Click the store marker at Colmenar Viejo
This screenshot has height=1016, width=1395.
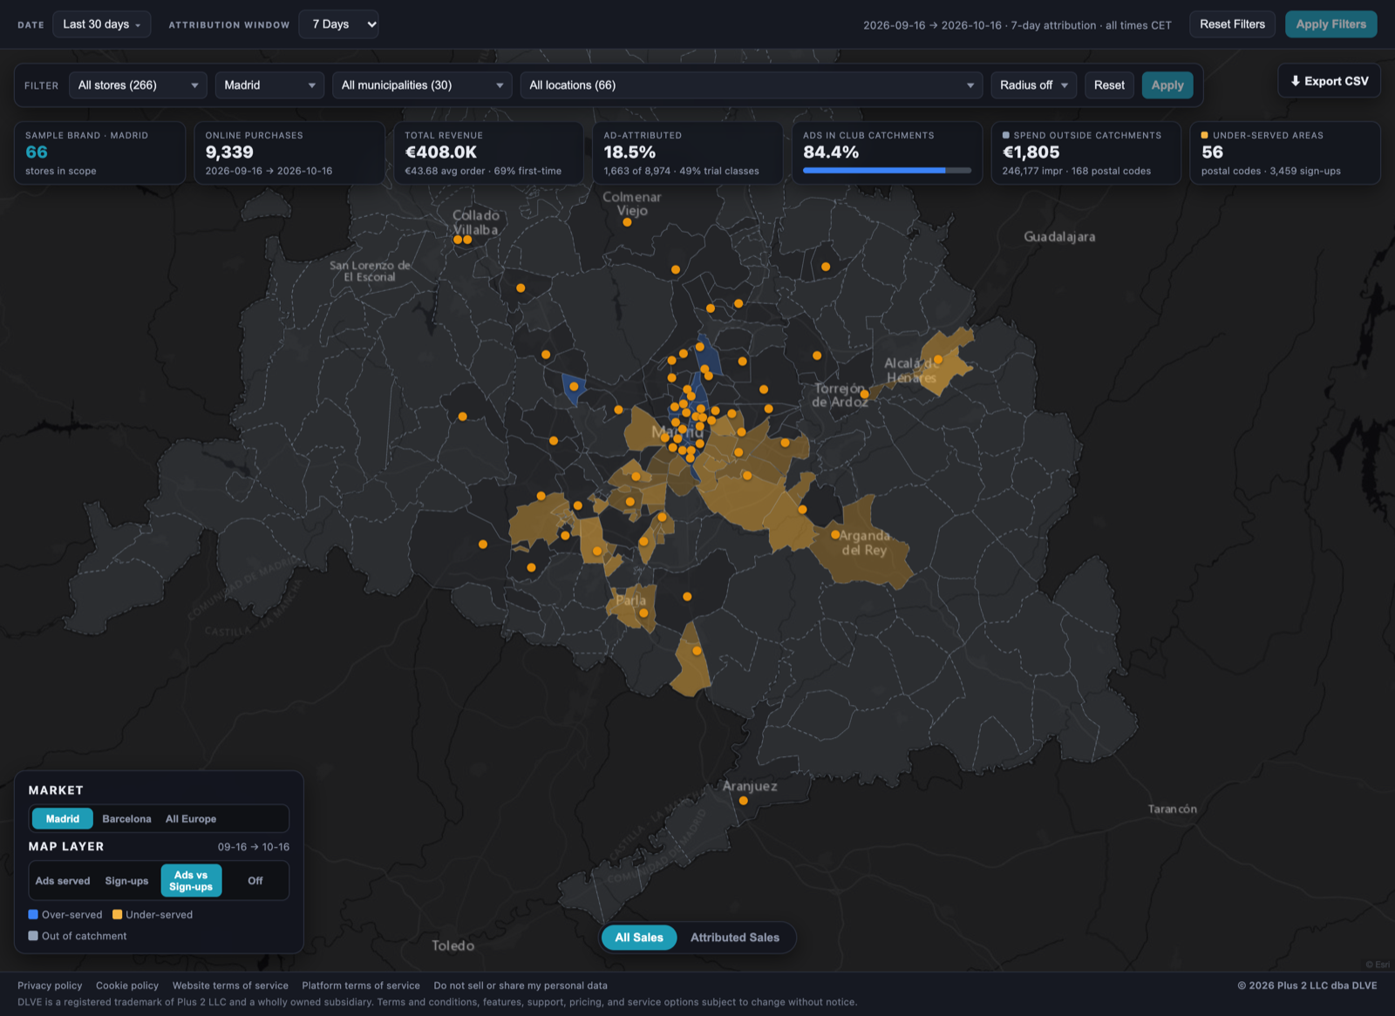[x=627, y=223]
